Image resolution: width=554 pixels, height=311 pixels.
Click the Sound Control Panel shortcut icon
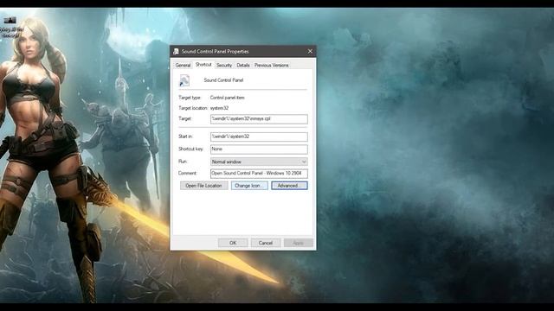(184, 80)
